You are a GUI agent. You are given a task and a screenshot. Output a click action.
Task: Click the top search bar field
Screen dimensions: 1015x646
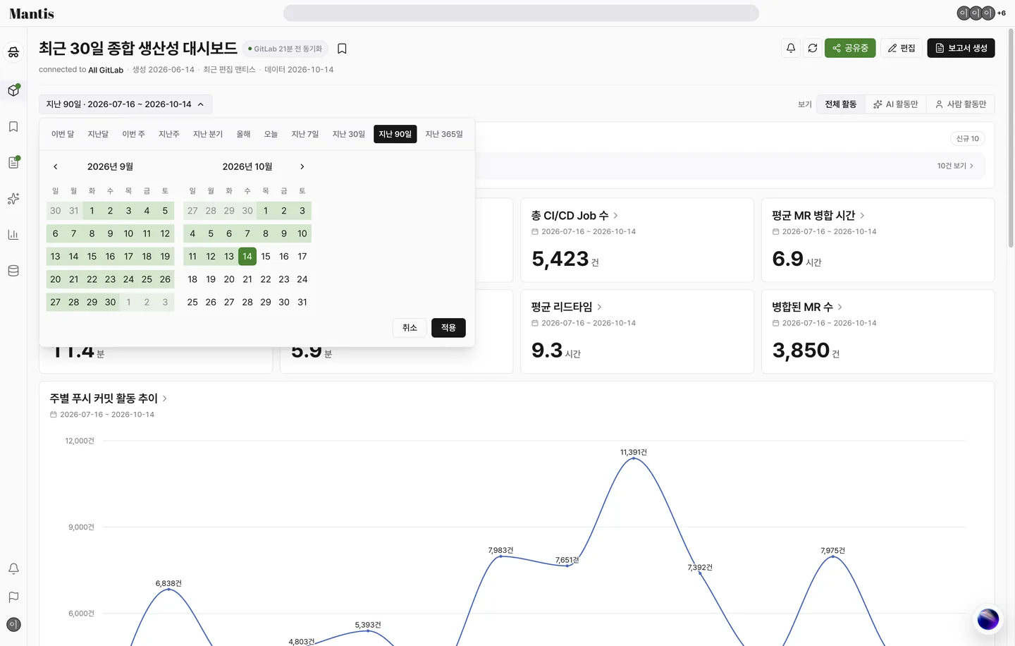coord(521,13)
